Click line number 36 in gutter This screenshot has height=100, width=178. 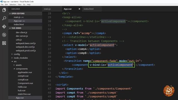point(50,45)
